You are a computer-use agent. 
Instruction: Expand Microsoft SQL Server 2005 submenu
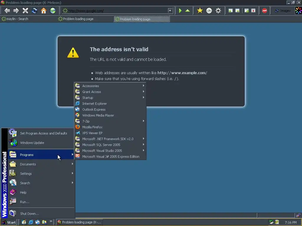(x=110, y=145)
